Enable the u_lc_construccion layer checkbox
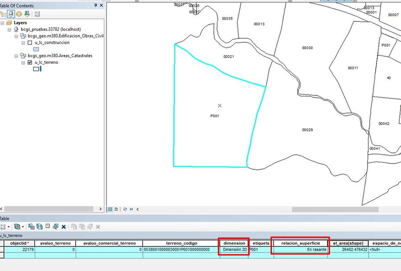 coord(30,42)
